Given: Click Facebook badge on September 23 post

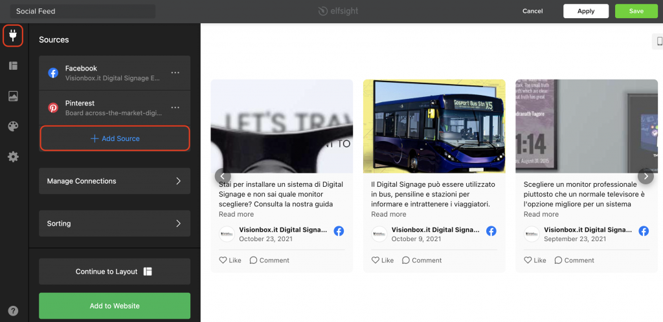Looking at the screenshot, I should click(x=644, y=231).
